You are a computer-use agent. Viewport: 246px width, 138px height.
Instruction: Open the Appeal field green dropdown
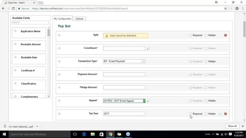point(144,101)
